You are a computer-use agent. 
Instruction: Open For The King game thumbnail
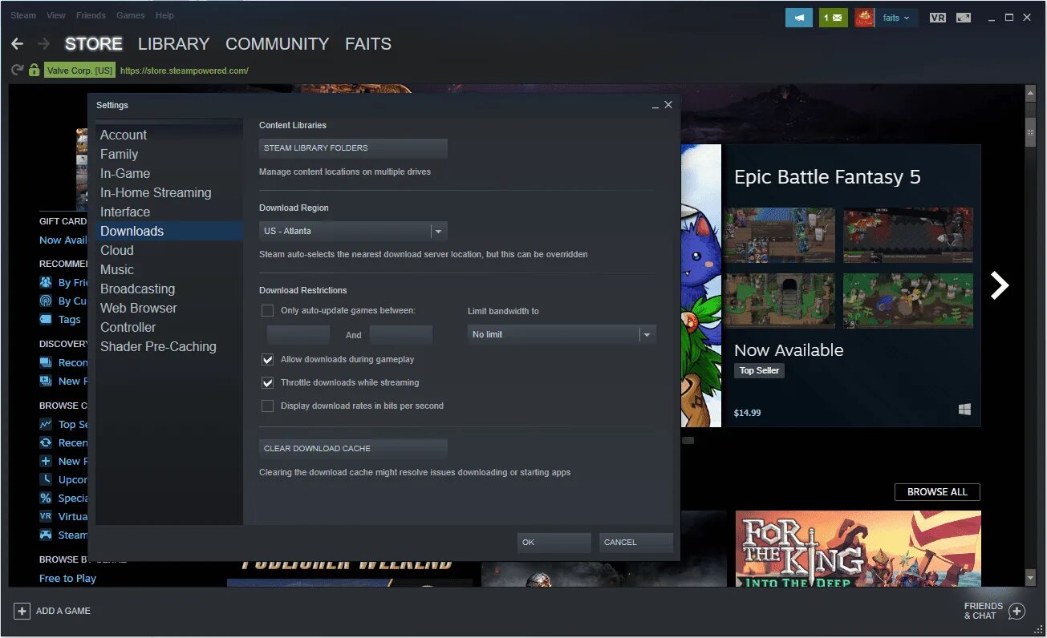pos(858,549)
